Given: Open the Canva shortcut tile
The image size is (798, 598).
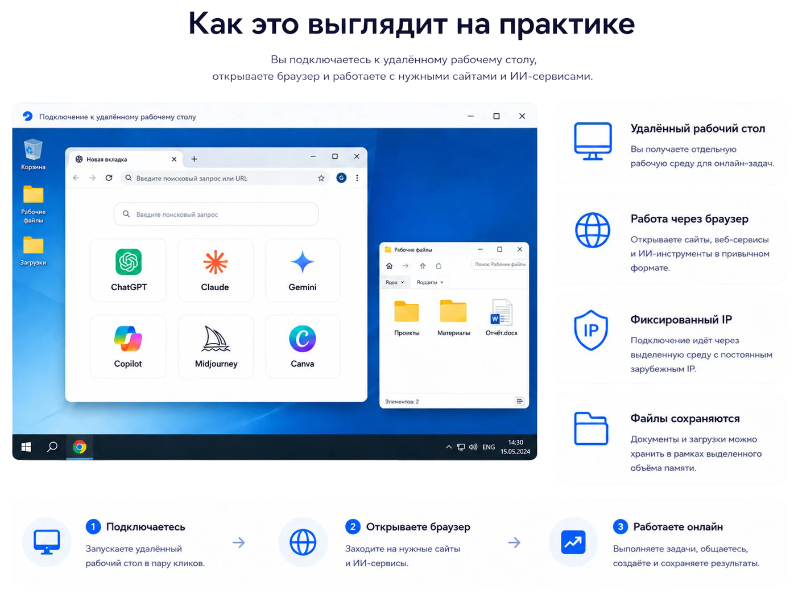Looking at the screenshot, I should pos(303,347).
